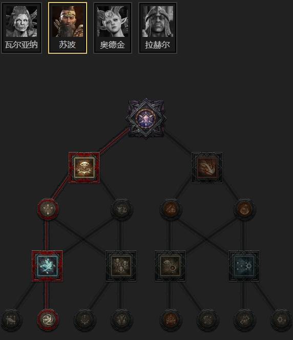Image resolution: width=293 pixels, height=340 pixels.
Task: Click the red circular arrow node
Action: [x=48, y=209]
